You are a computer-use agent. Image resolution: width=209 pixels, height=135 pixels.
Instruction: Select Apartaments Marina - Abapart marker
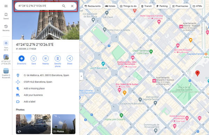point(181,26)
